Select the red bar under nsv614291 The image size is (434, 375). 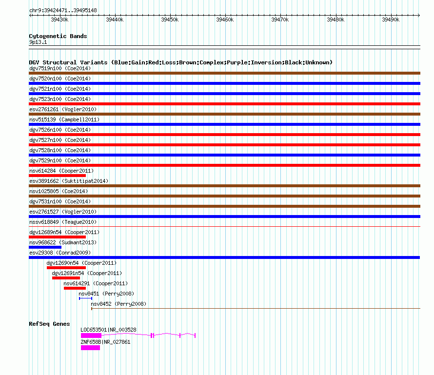click(75, 288)
